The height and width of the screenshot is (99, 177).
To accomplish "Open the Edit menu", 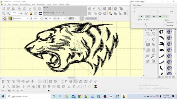I will [x=9, y=4].
